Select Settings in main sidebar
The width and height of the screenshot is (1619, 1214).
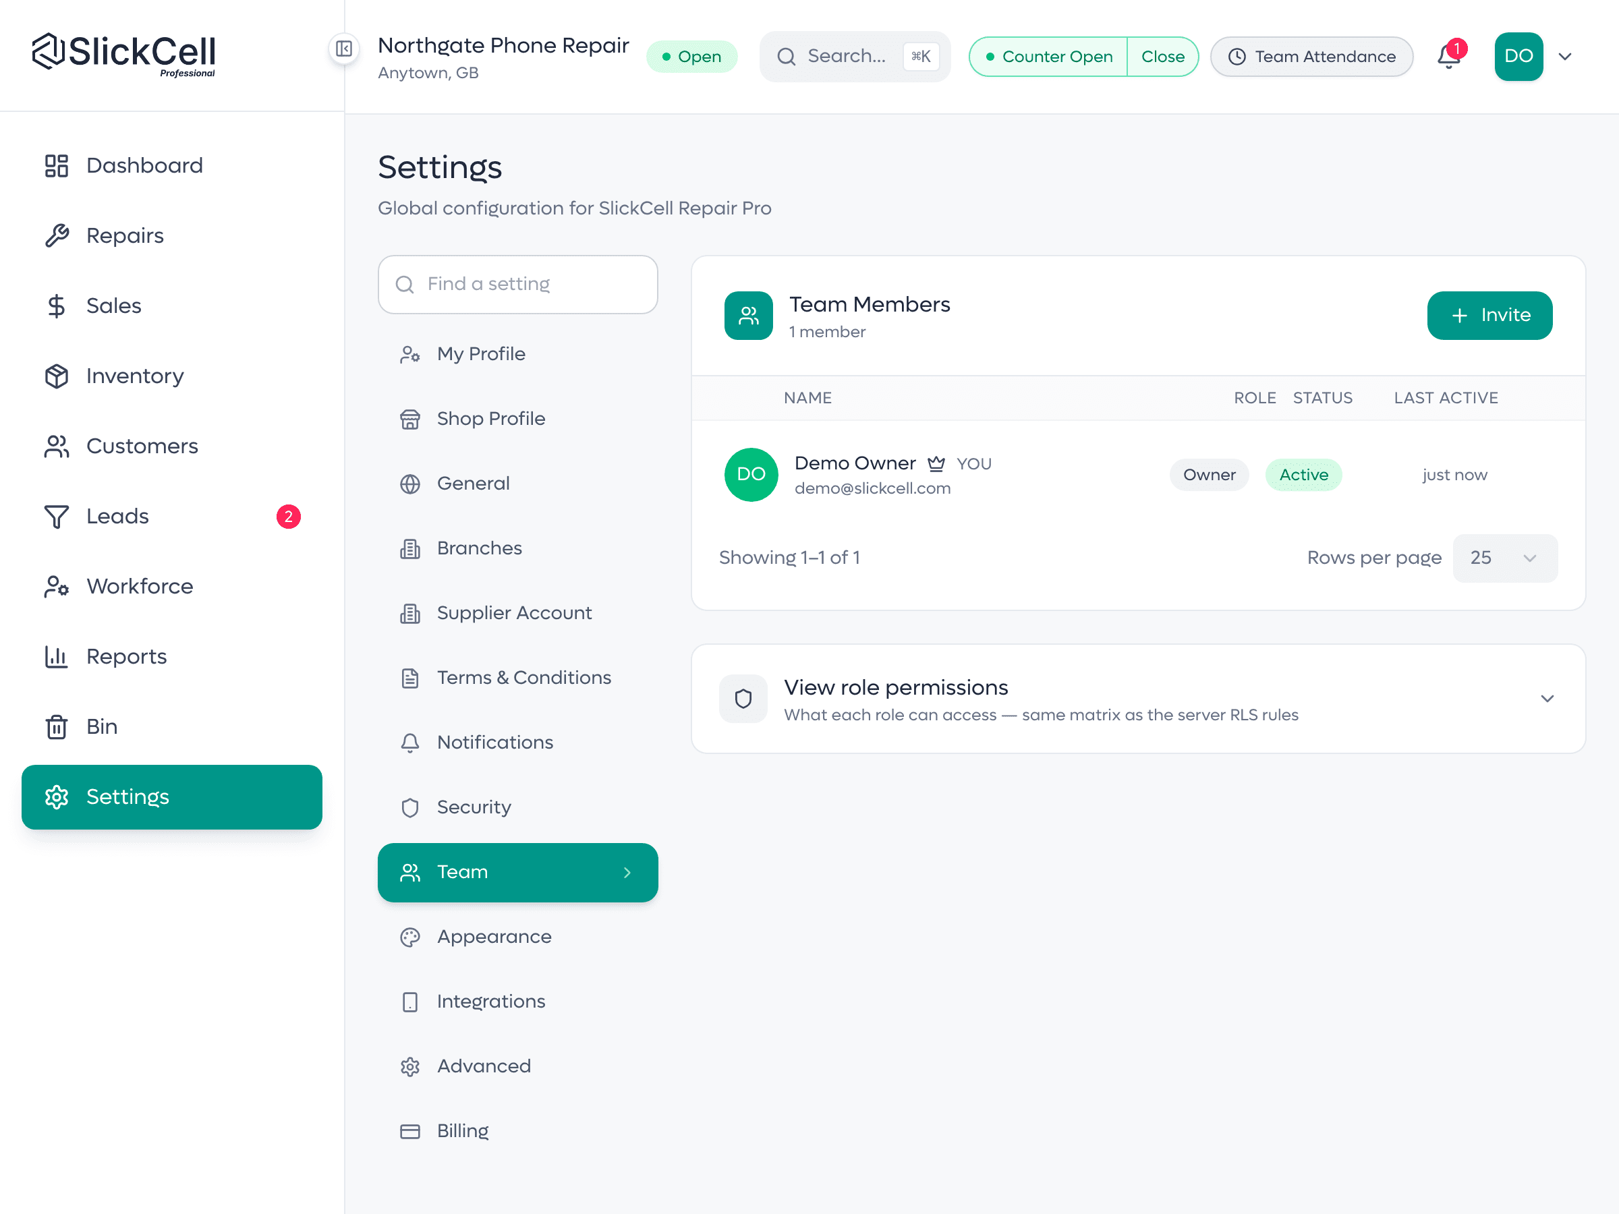pos(172,797)
